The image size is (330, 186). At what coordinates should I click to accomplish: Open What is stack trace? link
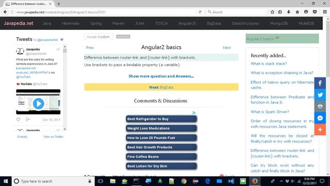click(x=269, y=64)
